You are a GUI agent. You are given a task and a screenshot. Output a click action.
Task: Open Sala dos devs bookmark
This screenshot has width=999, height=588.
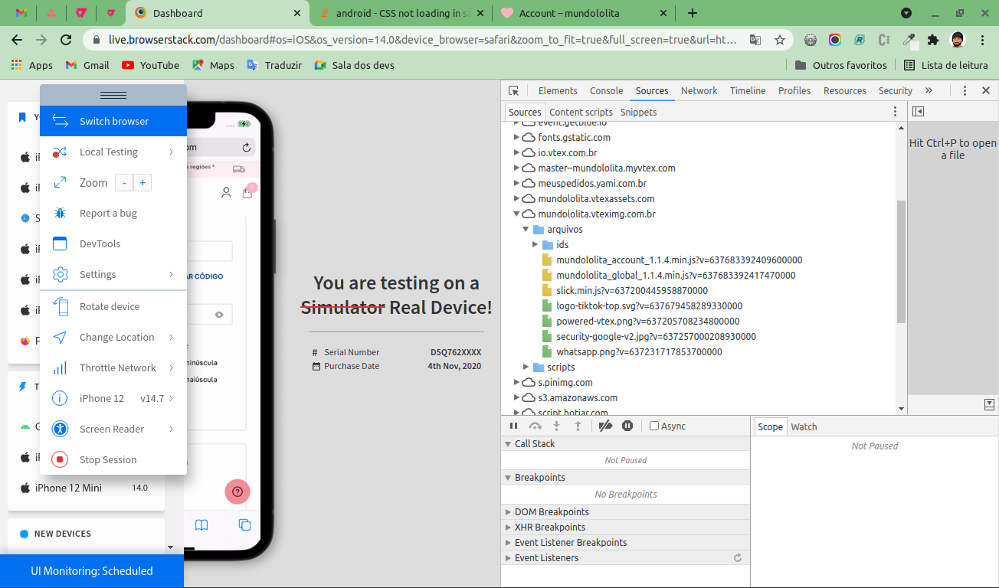355,65
